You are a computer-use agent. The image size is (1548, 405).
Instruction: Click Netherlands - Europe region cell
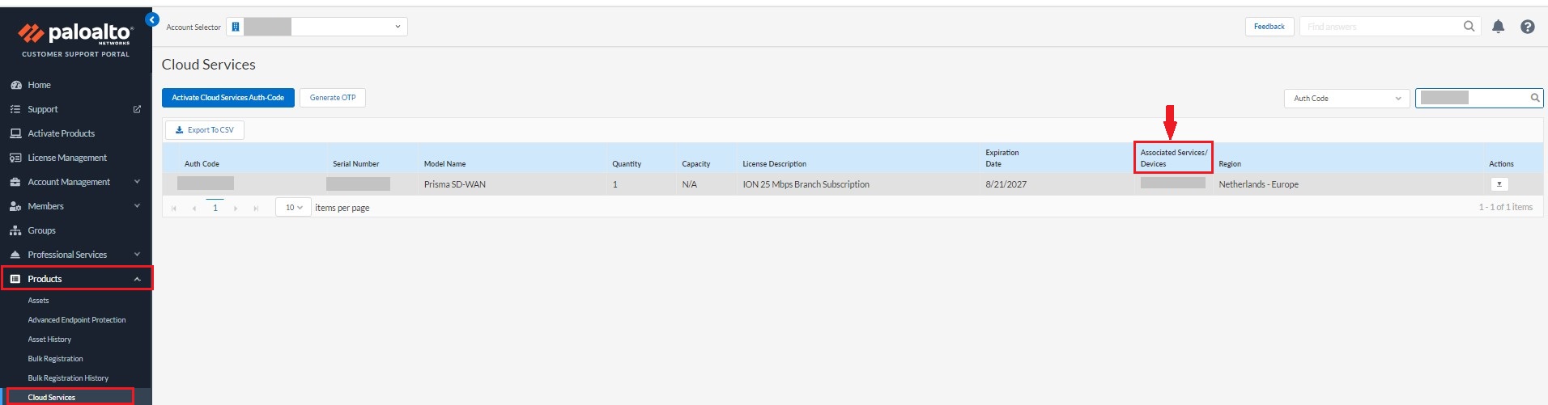point(1258,184)
